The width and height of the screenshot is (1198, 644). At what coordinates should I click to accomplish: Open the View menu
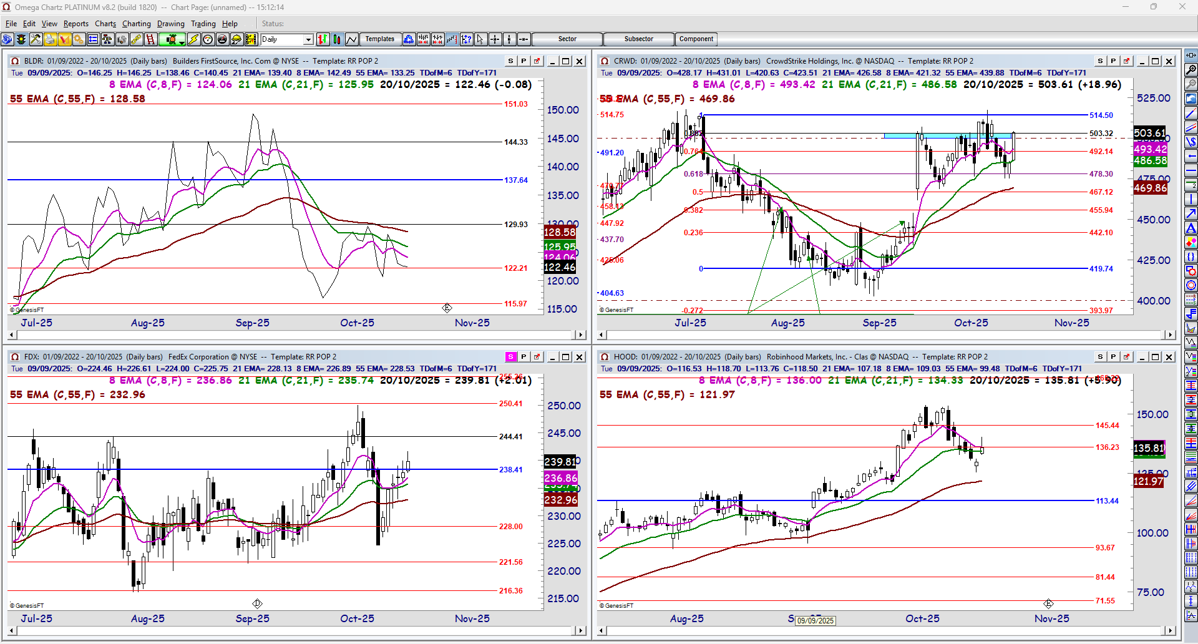coord(49,24)
